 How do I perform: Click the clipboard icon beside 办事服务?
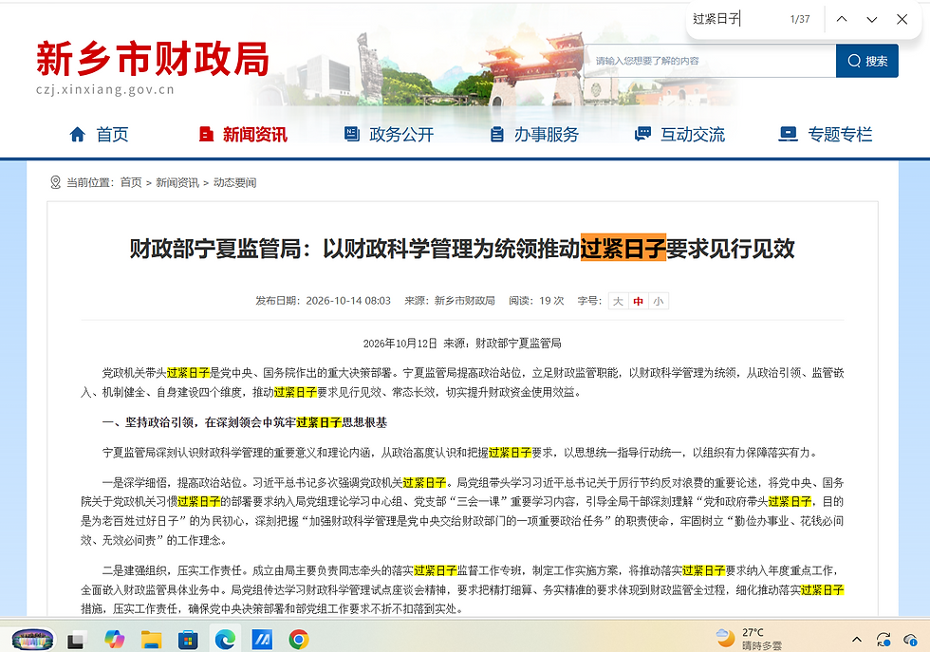[x=497, y=134]
